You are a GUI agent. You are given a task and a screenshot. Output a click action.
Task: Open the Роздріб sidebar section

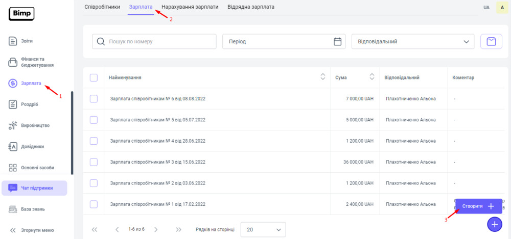[x=30, y=104]
